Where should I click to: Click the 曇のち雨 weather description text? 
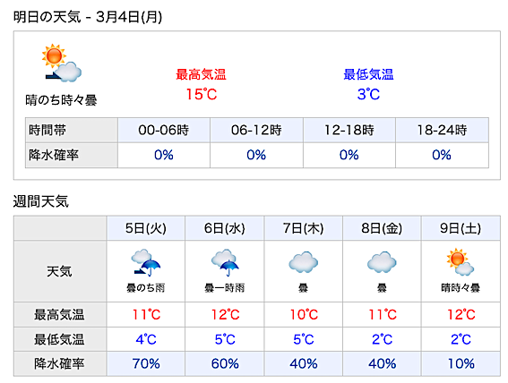(146, 287)
